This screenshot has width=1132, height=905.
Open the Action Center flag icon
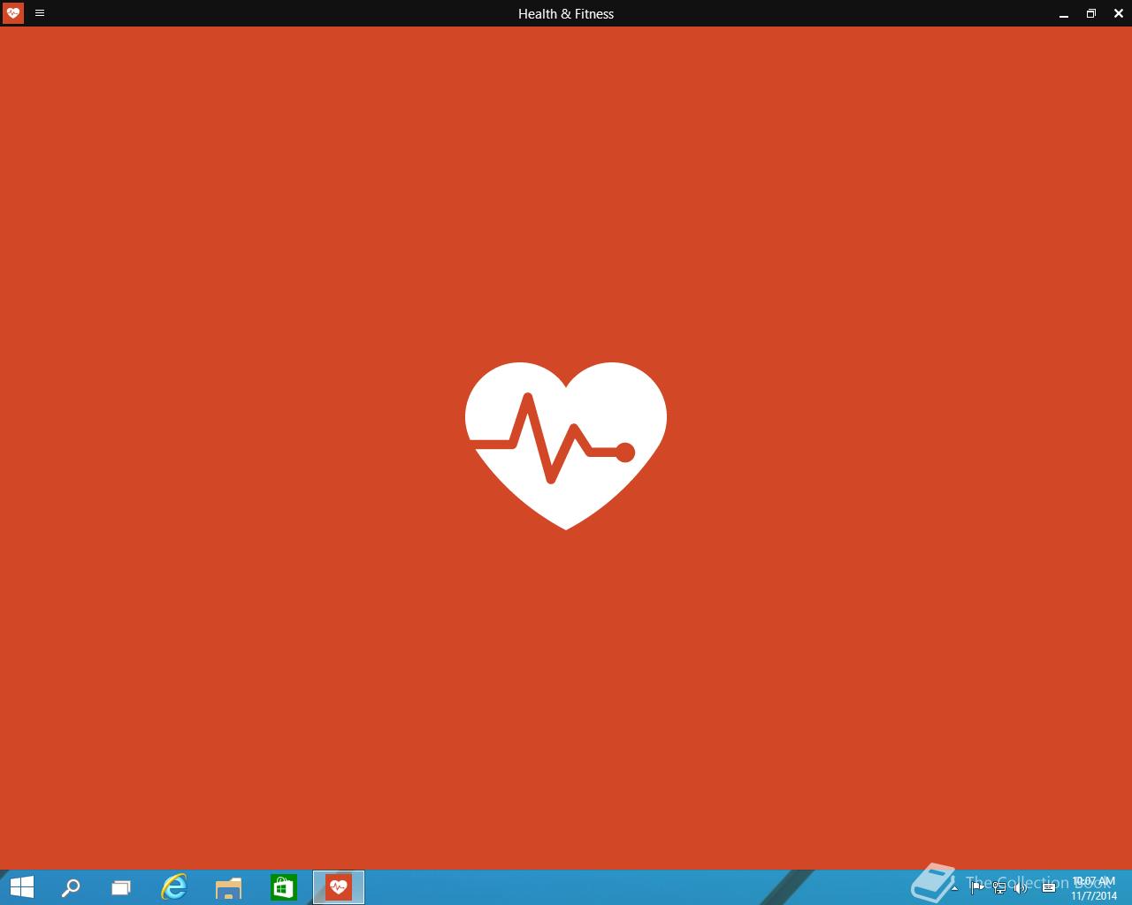point(977,887)
